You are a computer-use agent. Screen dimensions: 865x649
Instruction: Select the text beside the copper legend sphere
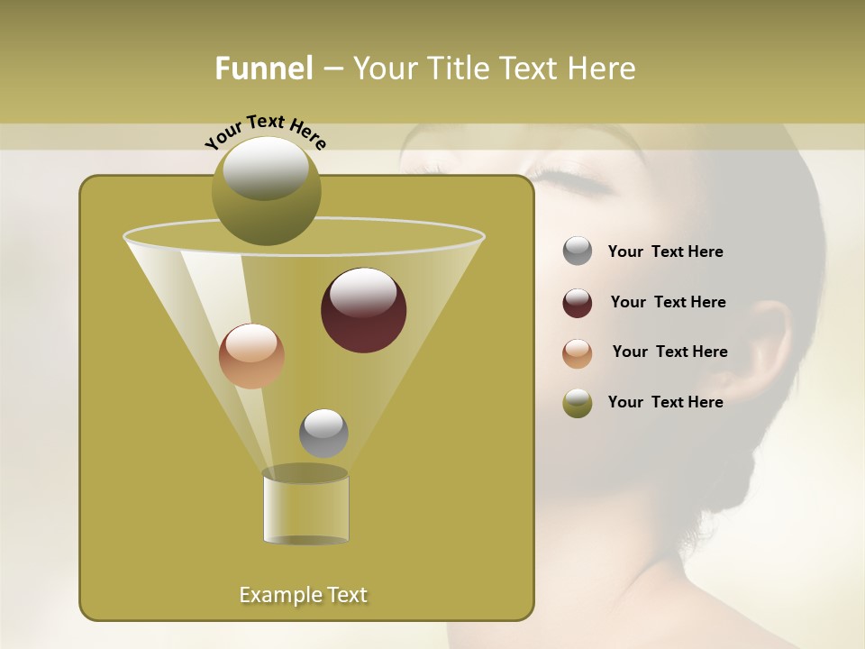coord(669,352)
